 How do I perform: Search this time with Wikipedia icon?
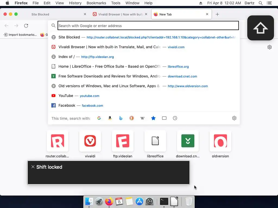[142, 118]
